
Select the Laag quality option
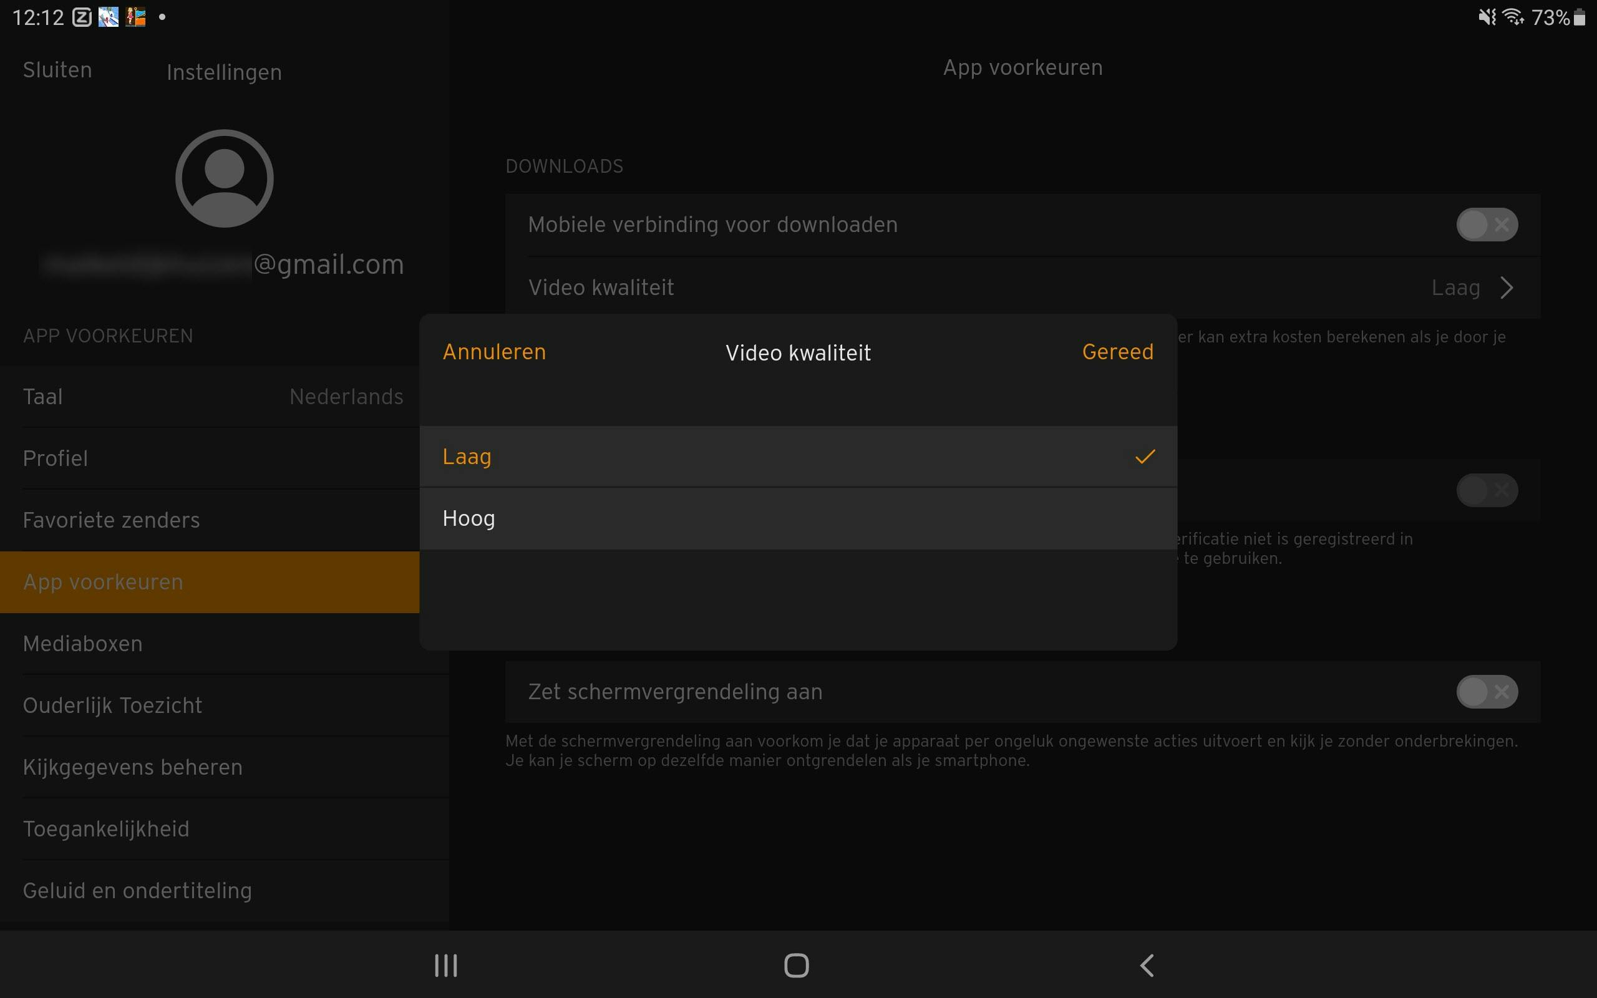797,457
